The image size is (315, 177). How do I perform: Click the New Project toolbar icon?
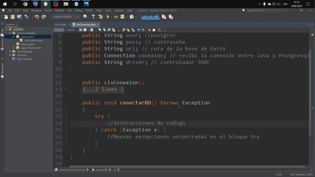12,17
